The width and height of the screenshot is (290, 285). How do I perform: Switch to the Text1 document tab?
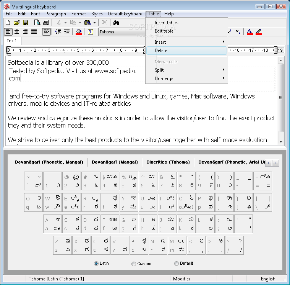[x=12, y=41]
